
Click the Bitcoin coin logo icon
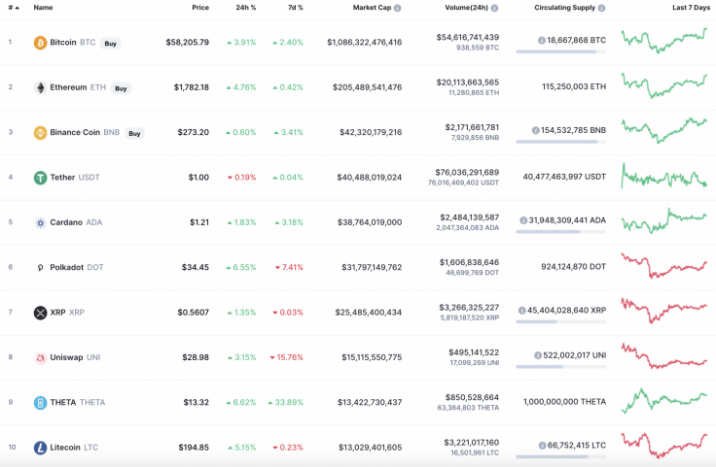[40, 43]
